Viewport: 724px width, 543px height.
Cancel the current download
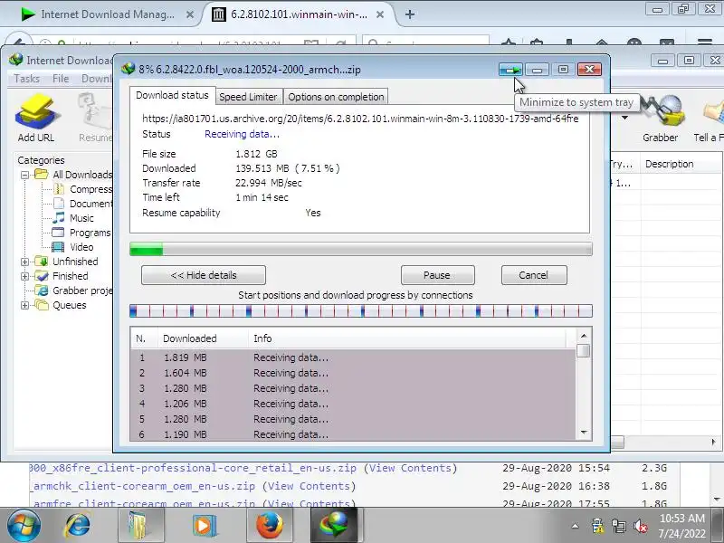534,275
